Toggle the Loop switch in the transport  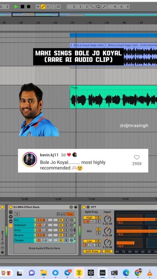pyautogui.click(x=98, y=7)
